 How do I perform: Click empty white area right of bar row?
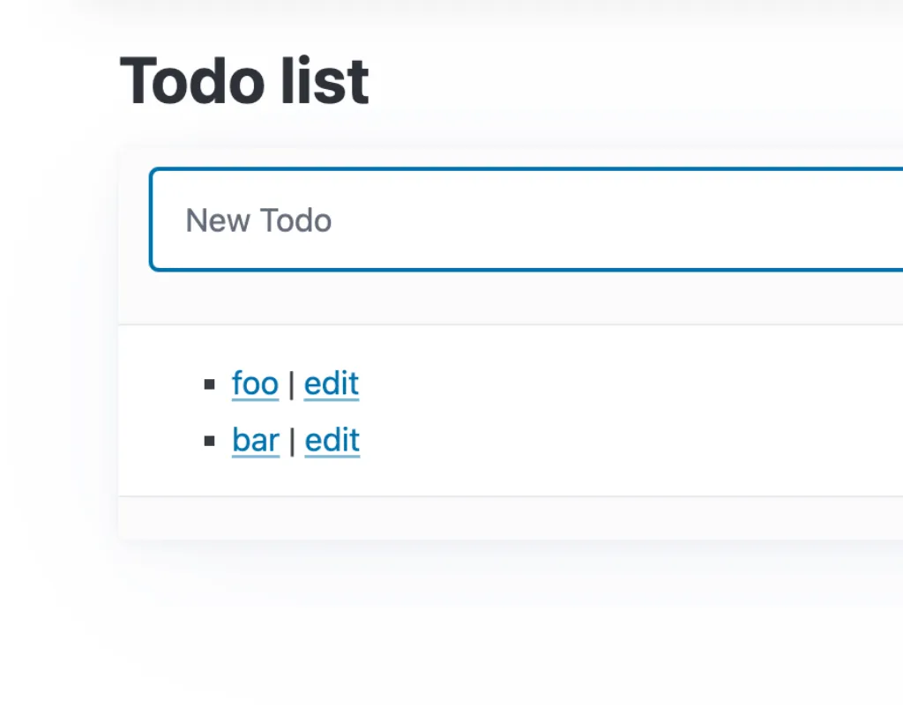(x=617, y=441)
